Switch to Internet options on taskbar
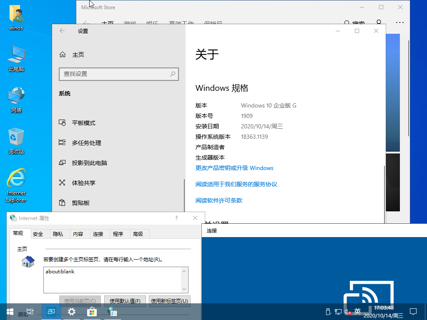 (112, 312)
